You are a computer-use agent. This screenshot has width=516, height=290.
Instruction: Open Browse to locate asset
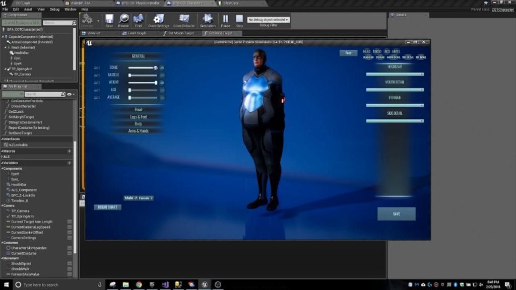coord(123,20)
